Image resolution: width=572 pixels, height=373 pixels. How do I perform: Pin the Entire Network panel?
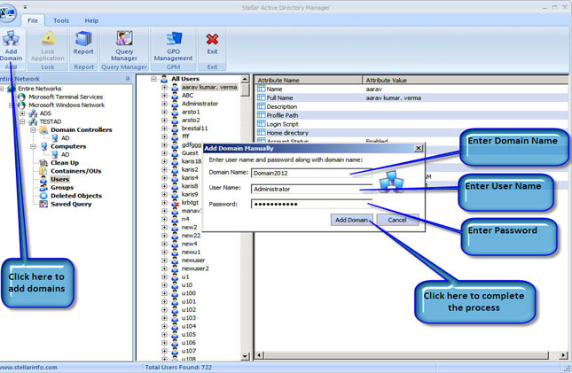(x=128, y=78)
